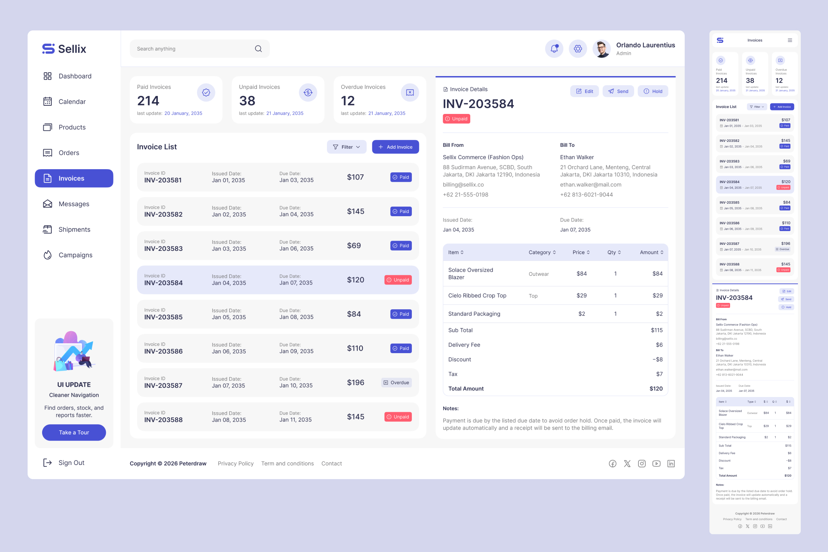Sort the table by the Amount column
828x552 pixels.
click(651, 252)
